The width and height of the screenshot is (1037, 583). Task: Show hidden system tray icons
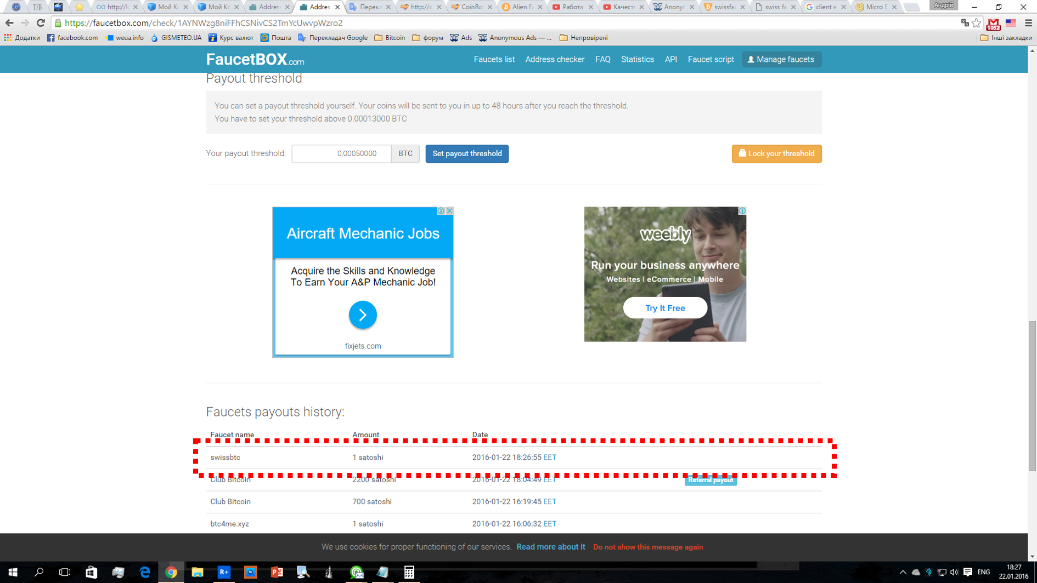click(903, 572)
